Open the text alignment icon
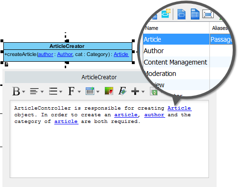The height and width of the screenshot is (187, 238). coord(34,91)
